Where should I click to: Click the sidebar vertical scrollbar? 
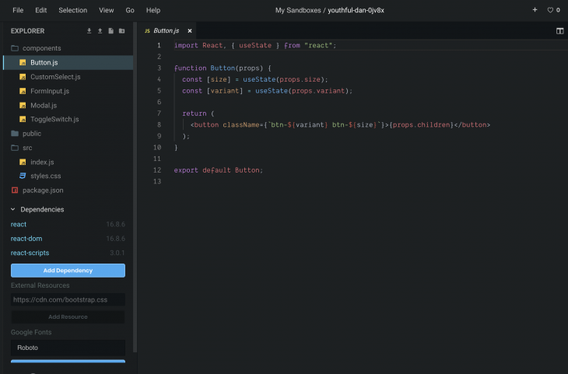click(135, 187)
